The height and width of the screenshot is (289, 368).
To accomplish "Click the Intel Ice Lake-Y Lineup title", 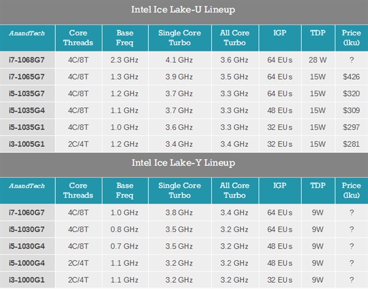I will 183,164.
